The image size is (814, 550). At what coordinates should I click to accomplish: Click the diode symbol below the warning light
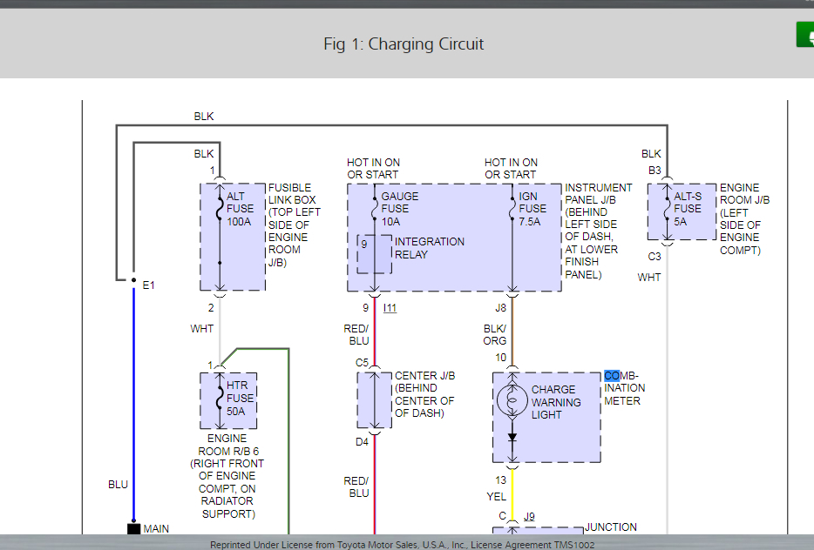512,438
